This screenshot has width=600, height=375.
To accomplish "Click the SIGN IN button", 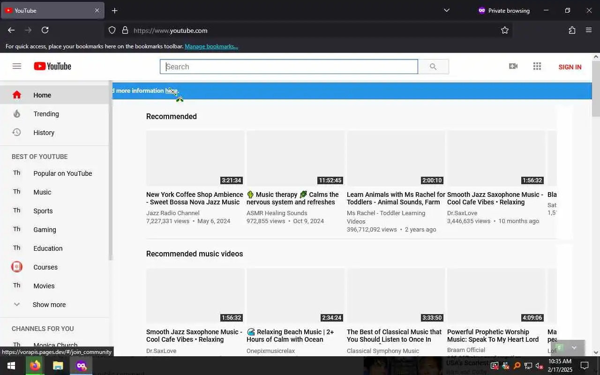I will [570, 67].
